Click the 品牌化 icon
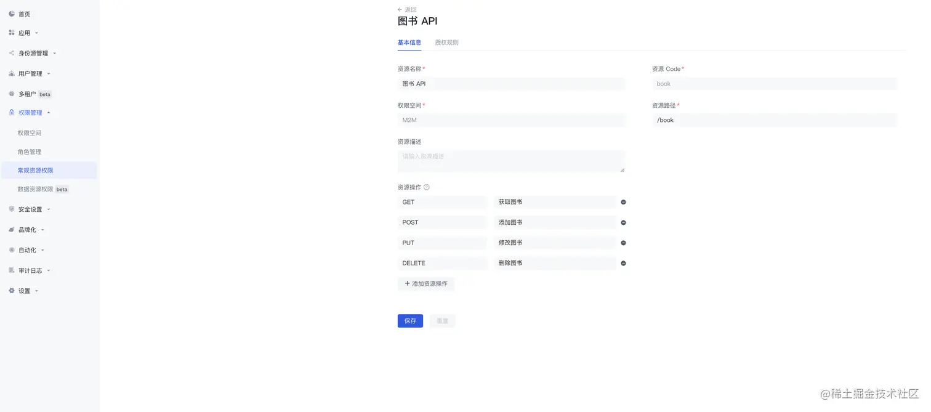The width and height of the screenshot is (931, 412). coord(12,230)
